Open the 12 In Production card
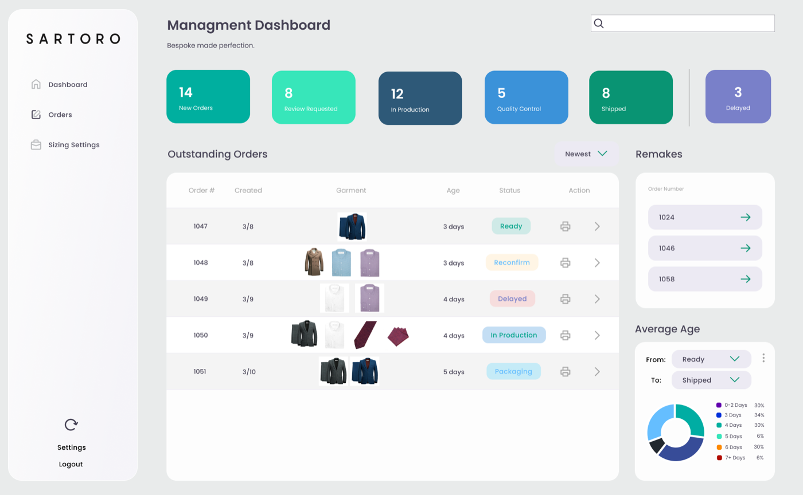 point(420,98)
